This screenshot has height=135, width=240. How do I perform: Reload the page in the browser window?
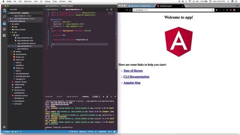127,10
